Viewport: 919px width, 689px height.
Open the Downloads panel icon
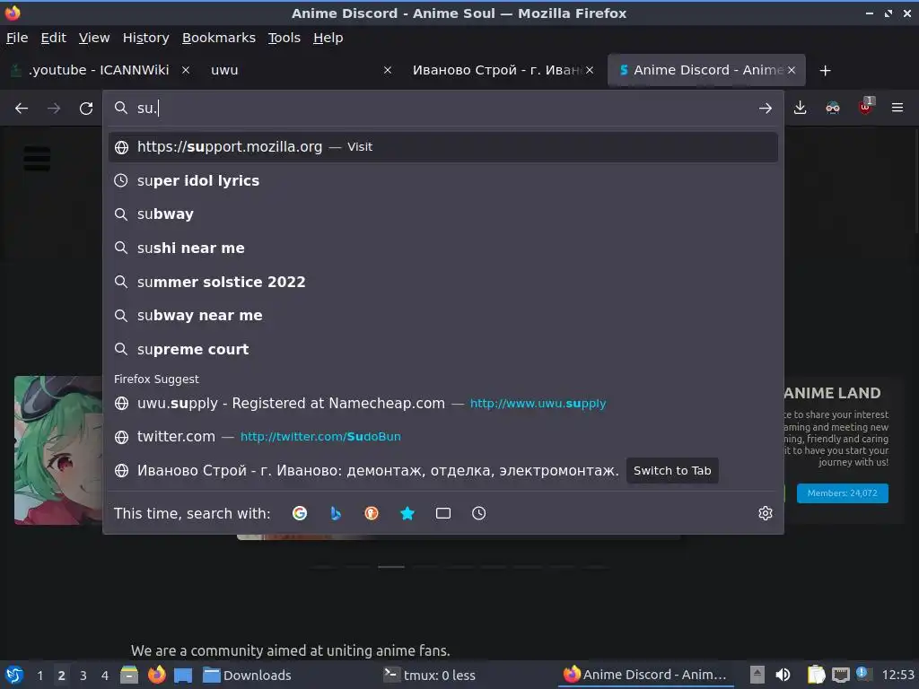800,108
